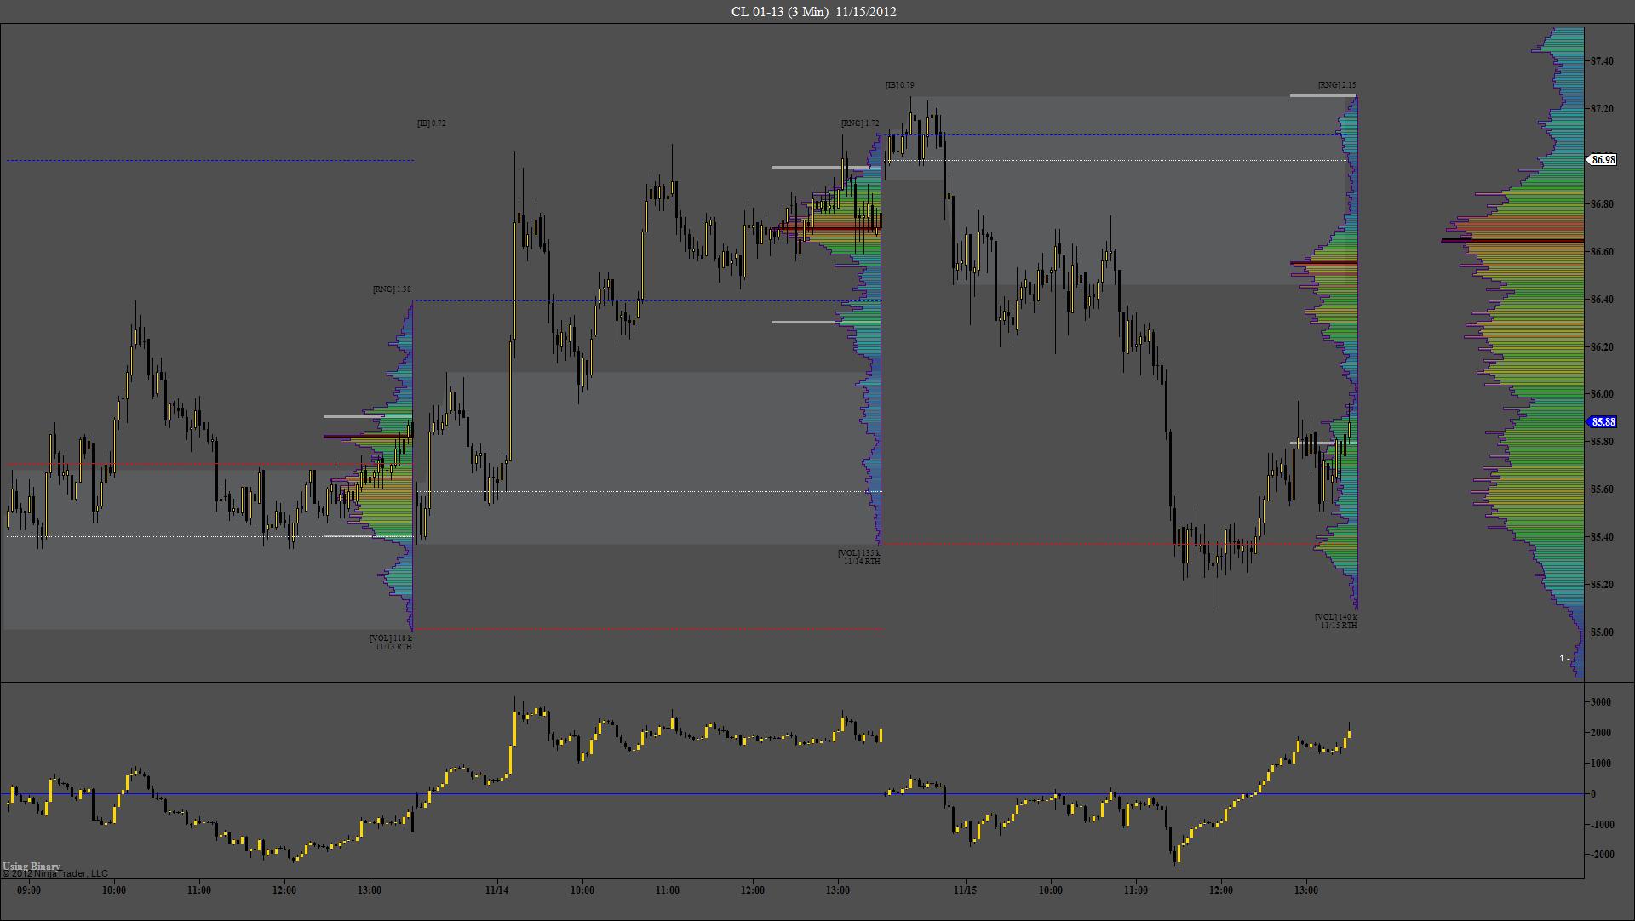Click the [IB] 0.79 initial balance label
Image resolution: width=1635 pixels, height=921 pixels.
tap(899, 85)
